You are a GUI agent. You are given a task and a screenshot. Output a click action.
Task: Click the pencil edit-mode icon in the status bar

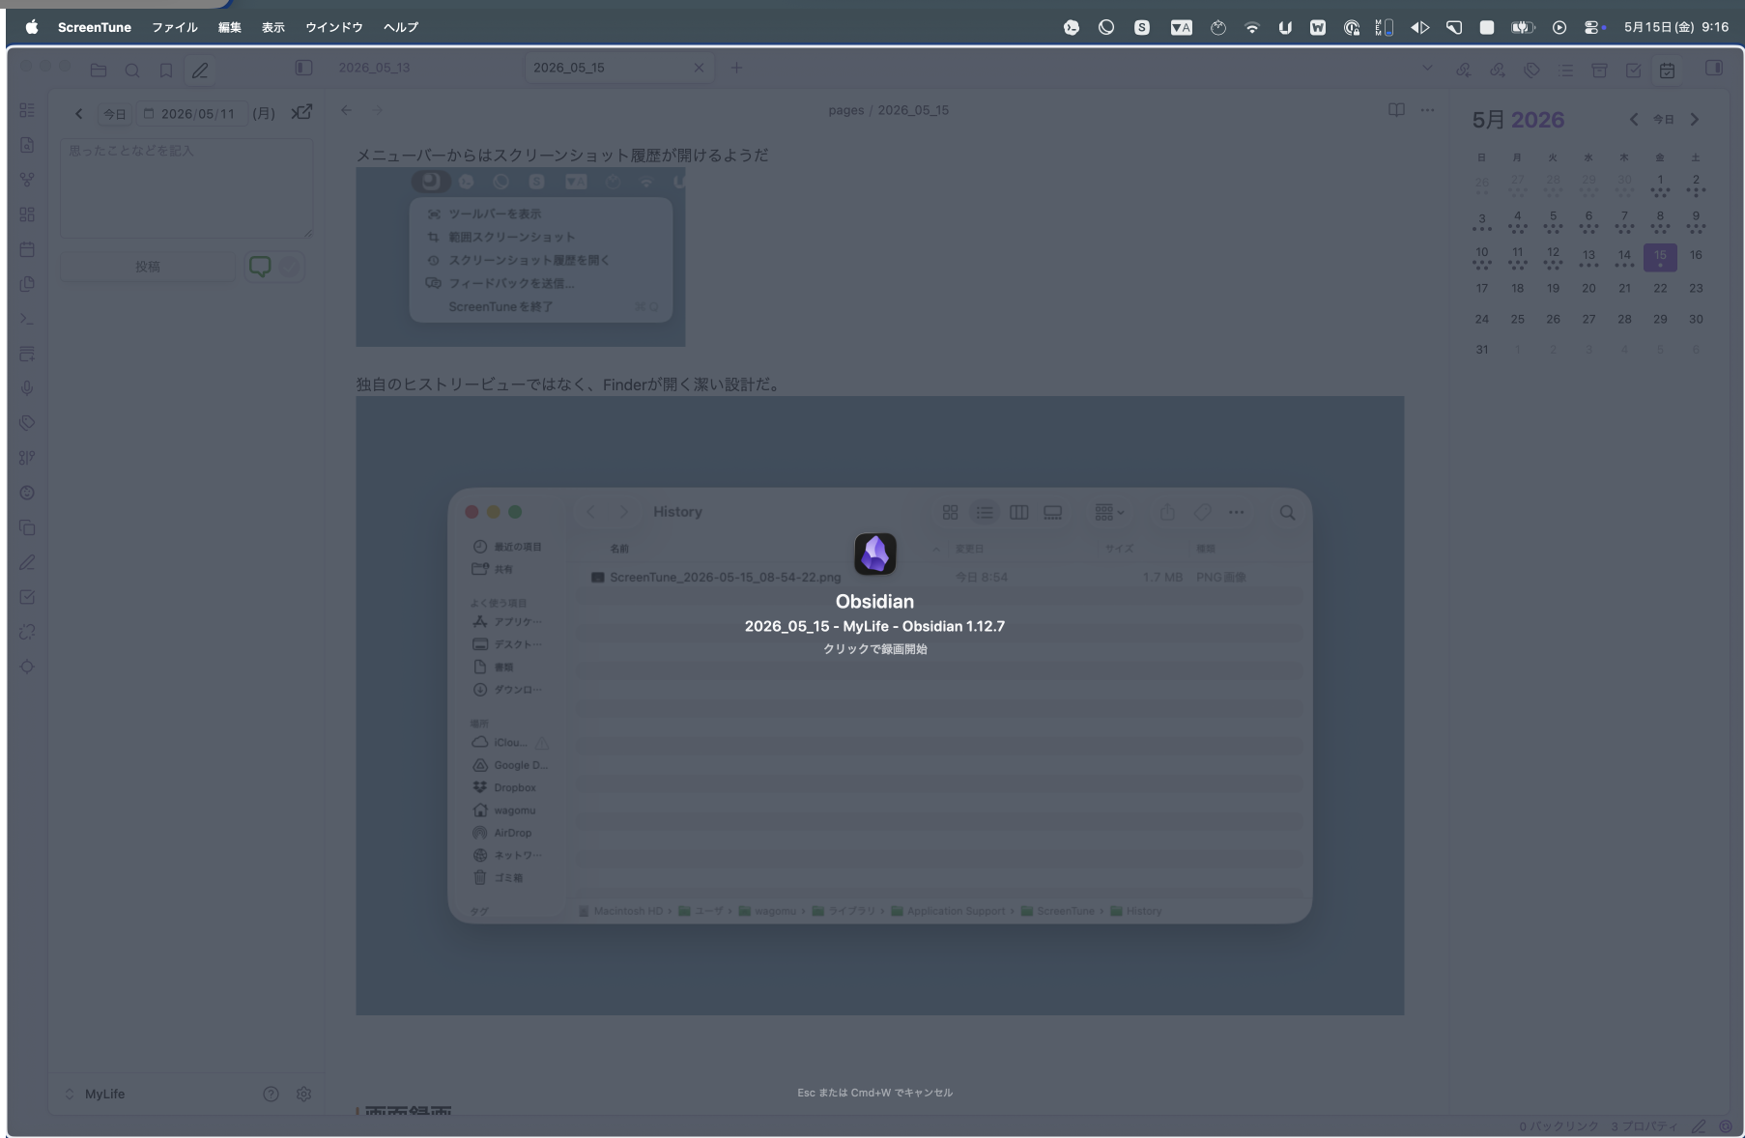pyautogui.click(x=1699, y=1126)
